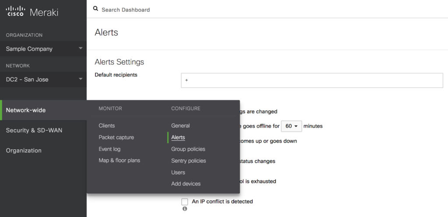Viewport: 448px width, 217px height.
Task: Click the MONITOR column heading
Action: (110, 108)
